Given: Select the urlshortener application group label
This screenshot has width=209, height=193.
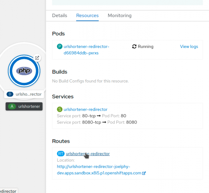Looking at the screenshot, I should tap(29, 106).
